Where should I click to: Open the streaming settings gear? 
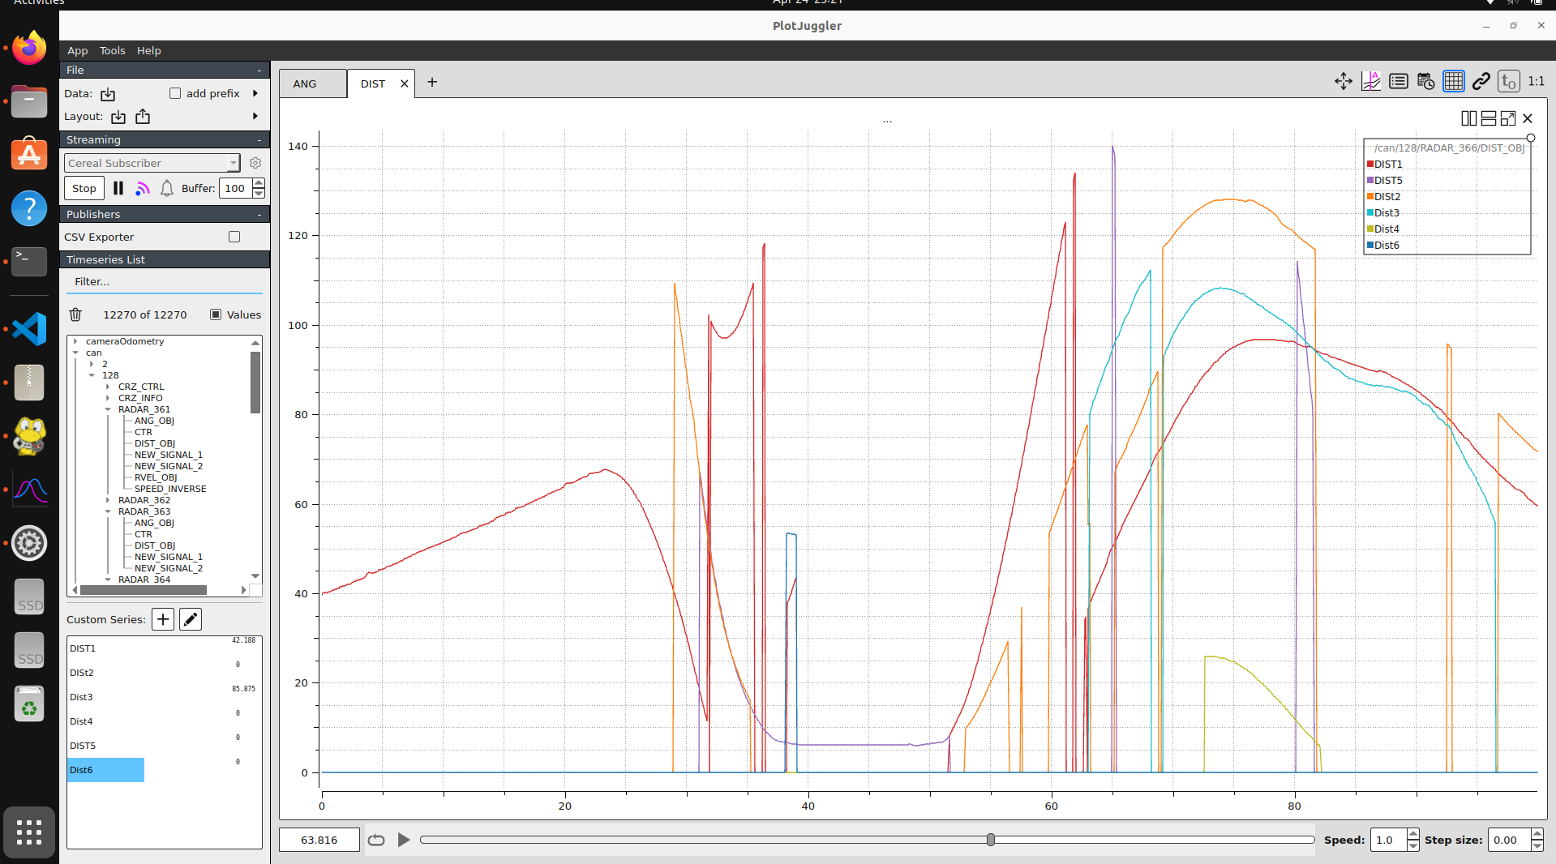click(x=255, y=163)
